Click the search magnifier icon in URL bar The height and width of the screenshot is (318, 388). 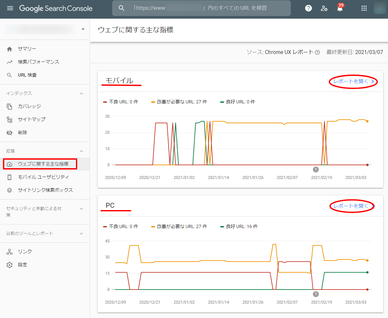click(x=121, y=8)
